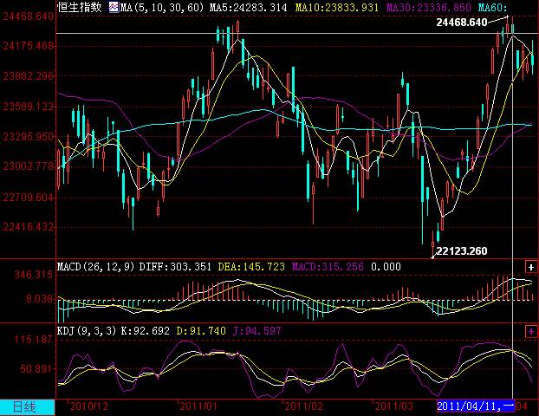Image resolution: width=539 pixels, height=416 pixels.
Task: Click the 22416.432 price axis label
Action: point(29,227)
